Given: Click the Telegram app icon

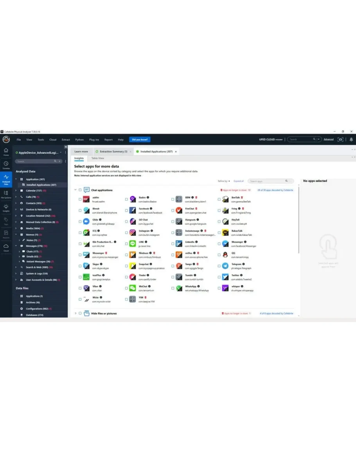Looking at the screenshot, I should 225,266.
